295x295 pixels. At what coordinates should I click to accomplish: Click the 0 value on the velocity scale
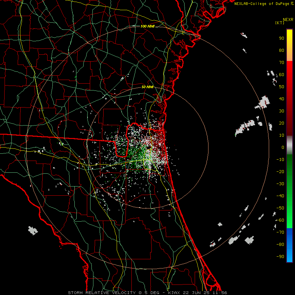[283, 147]
